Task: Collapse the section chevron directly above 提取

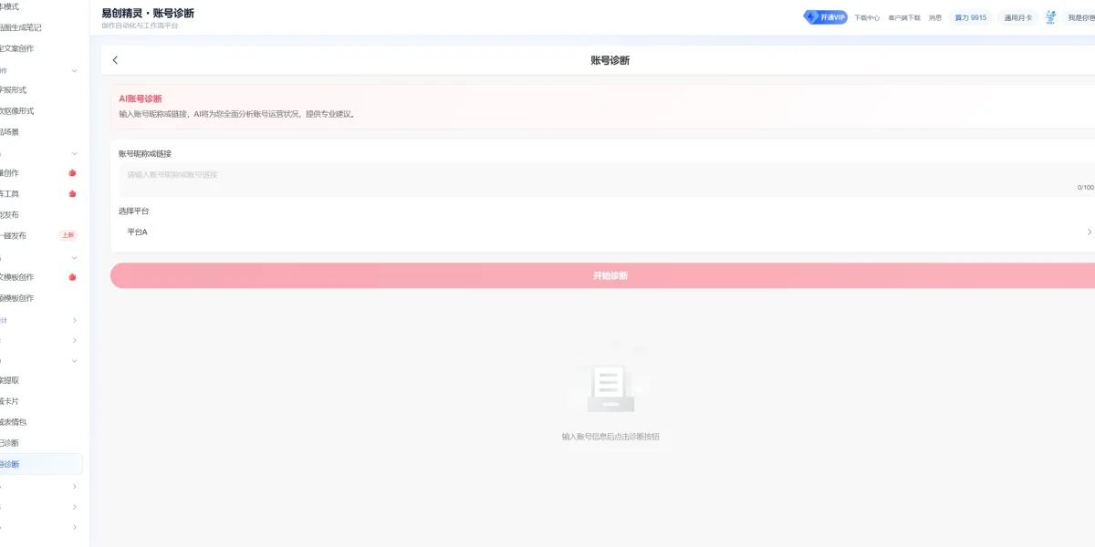Action: (75, 361)
